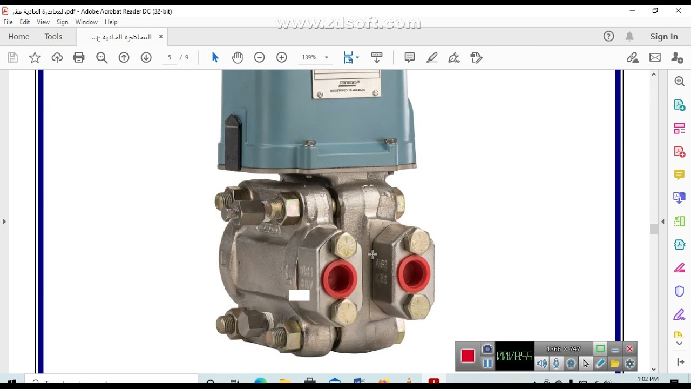
Task: Open Export PDF in right pane
Action: tap(680, 105)
